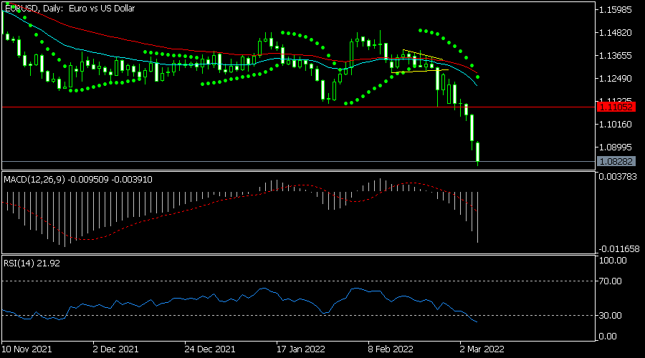Click the 1.10160 price axis value
645x358 pixels.
point(615,124)
